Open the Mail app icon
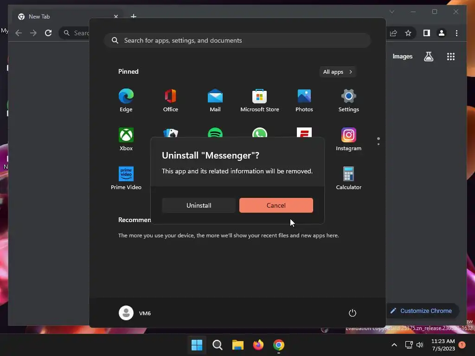This screenshot has height=356, width=475. [215, 100]
